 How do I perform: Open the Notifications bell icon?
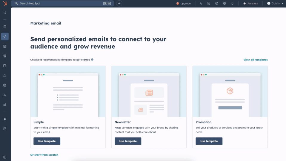coord(232,3)
